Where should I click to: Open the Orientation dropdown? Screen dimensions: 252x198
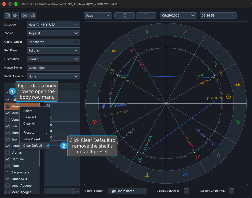pyautogui.click(x=53, y=59)
